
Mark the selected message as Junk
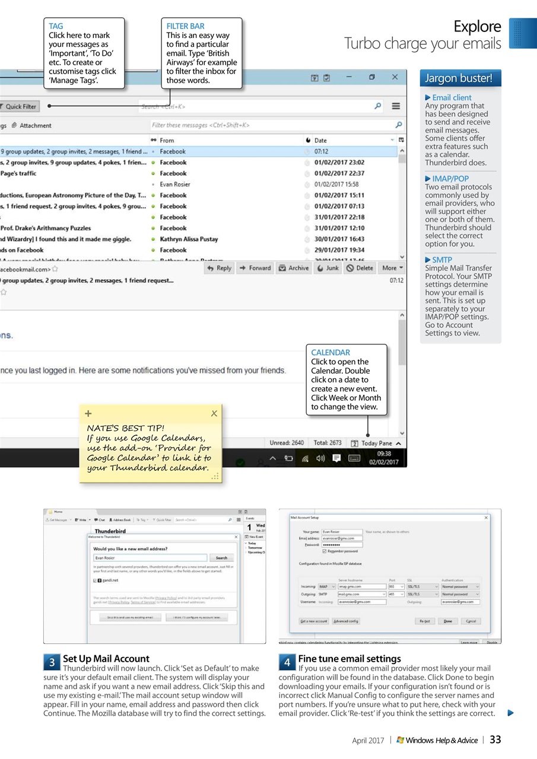[327, 268]
